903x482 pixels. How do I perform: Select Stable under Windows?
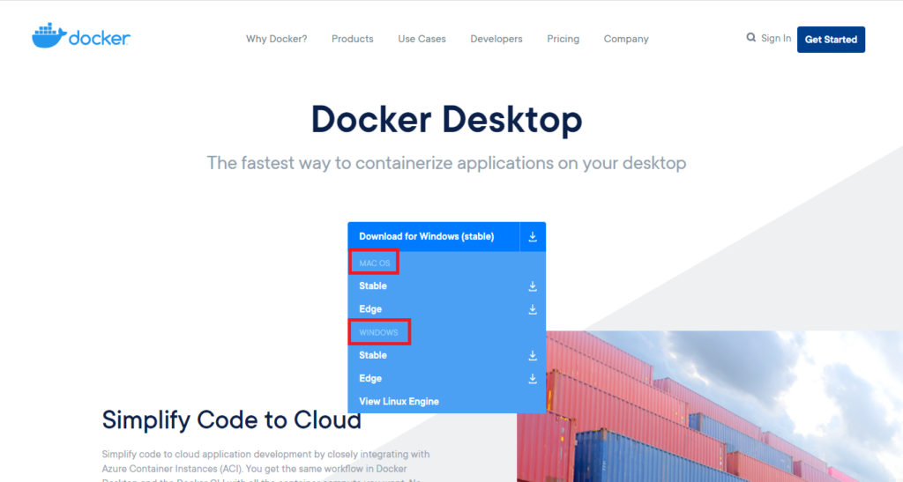pyautogui.click(x=373, y=355)
